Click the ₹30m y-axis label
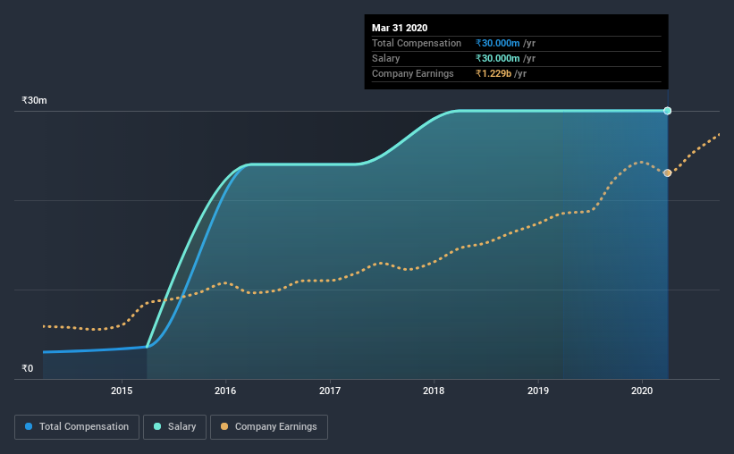 pyautogui.click(x=34, y=101)
